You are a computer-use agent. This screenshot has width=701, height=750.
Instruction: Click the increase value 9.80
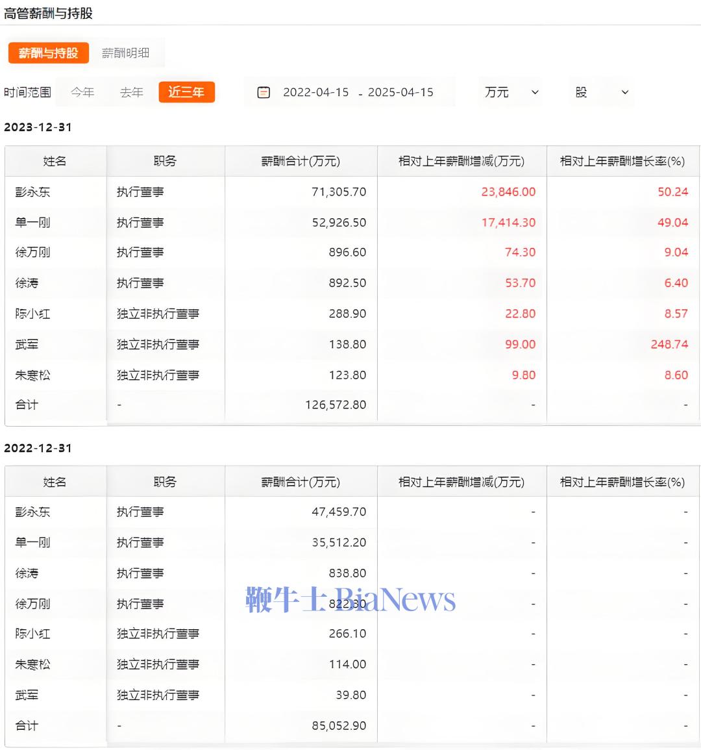pyautogui.click(x=524, y=375)
